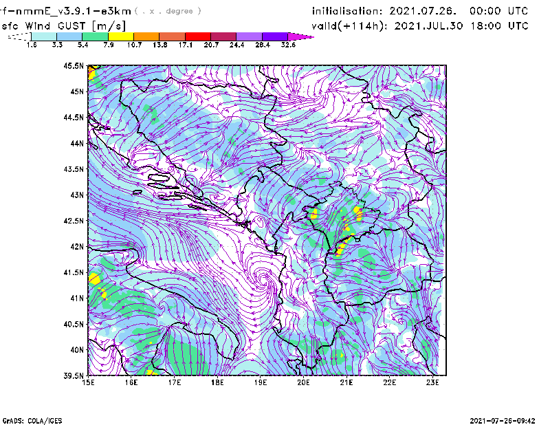Click the 40.5N latitude label
The width and height of the screenshot is (550, 425).
74,325
